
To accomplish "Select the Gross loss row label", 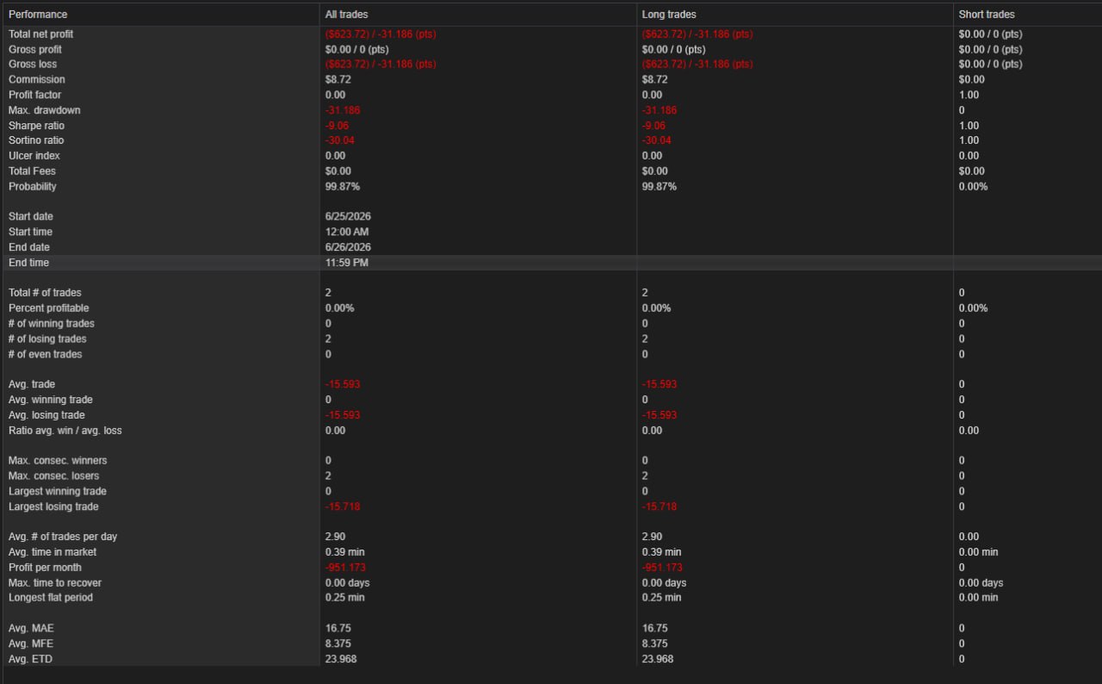I will tap(33, 65).
